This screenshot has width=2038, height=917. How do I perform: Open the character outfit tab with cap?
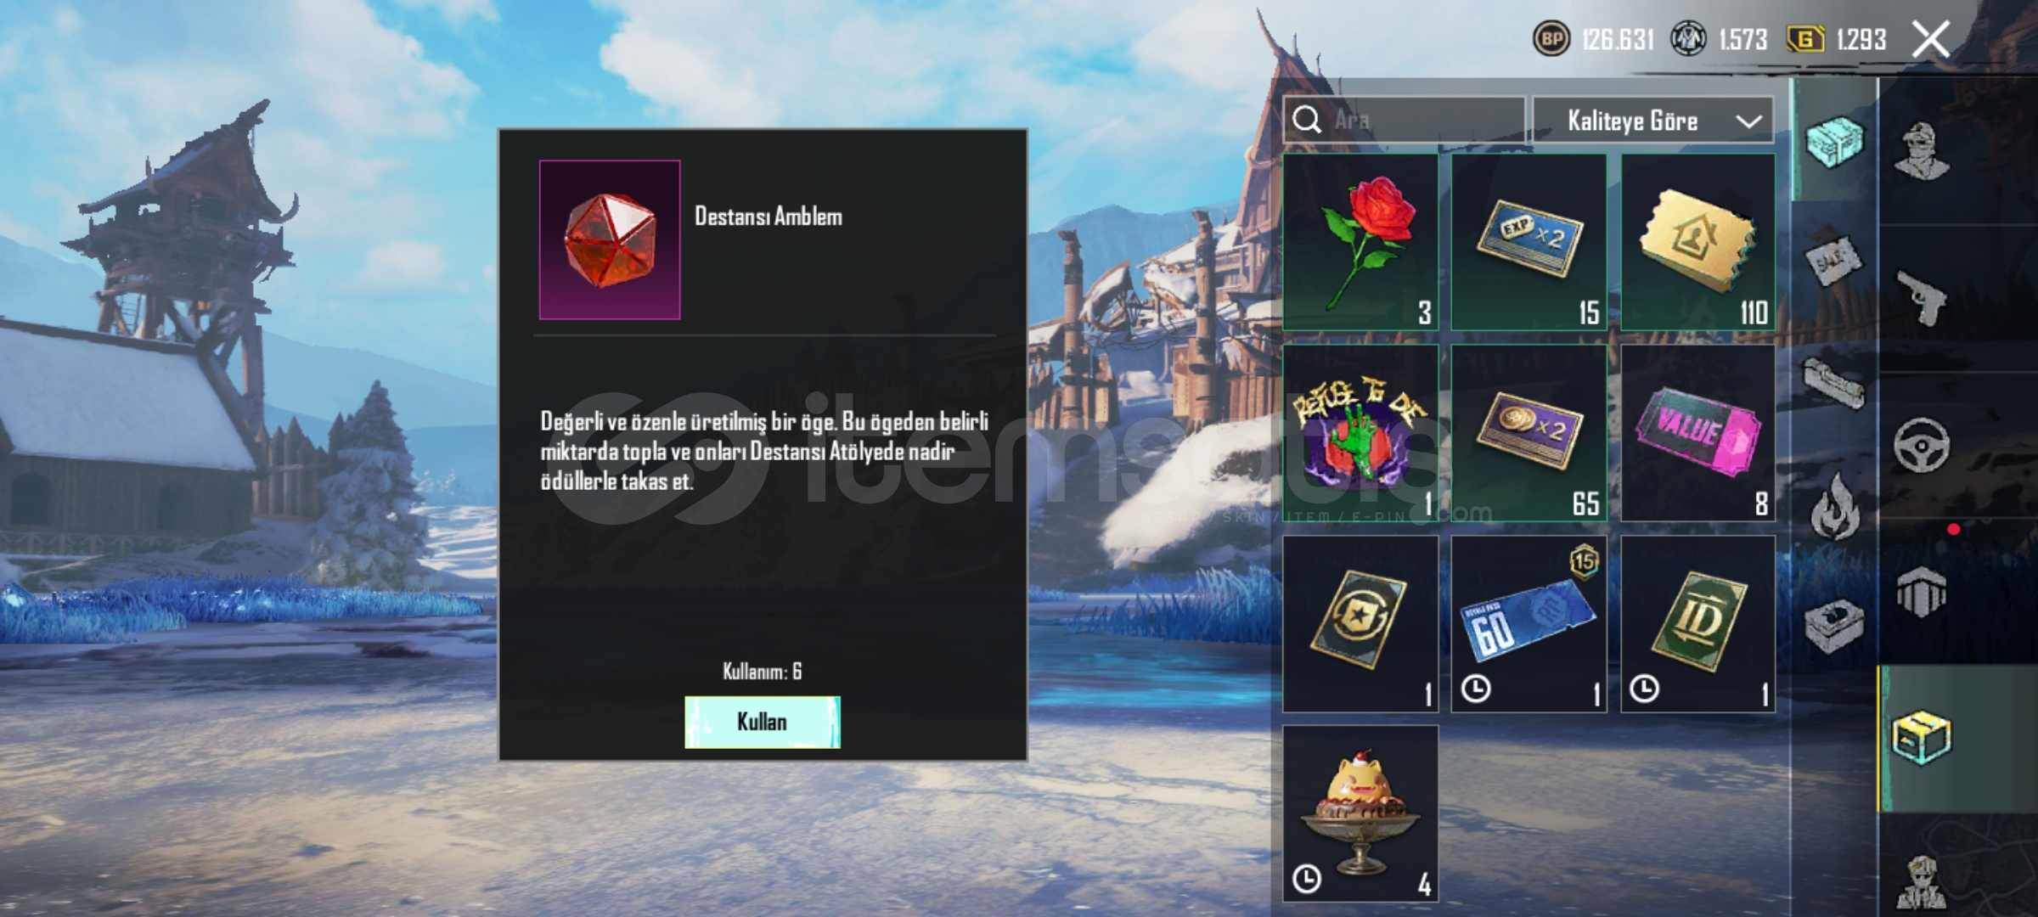coord(1923,151)
